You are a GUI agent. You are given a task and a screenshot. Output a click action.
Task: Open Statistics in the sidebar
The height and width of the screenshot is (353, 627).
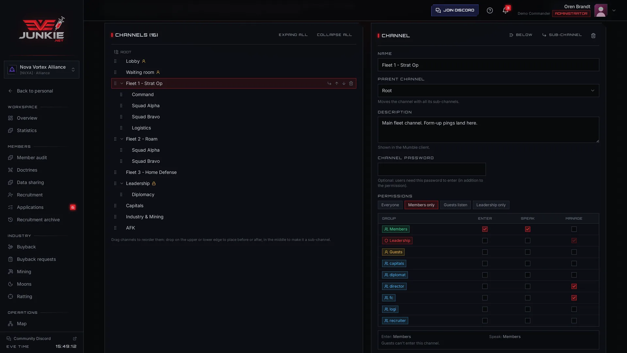pos(27,130)
